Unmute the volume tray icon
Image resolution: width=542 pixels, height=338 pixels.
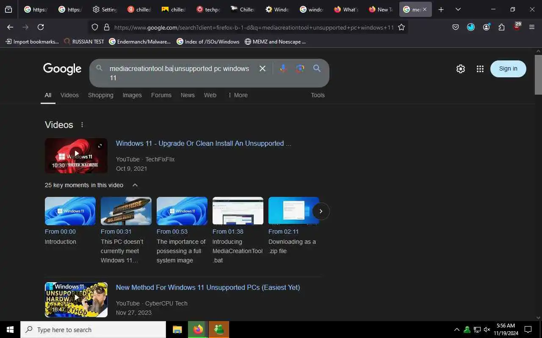[487, 330]
